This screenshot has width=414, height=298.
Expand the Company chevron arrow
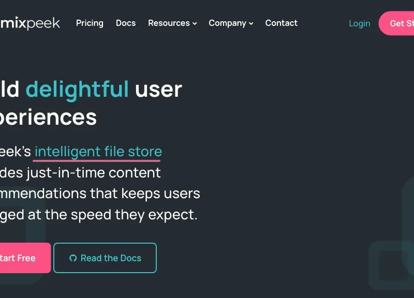(251, 24)
